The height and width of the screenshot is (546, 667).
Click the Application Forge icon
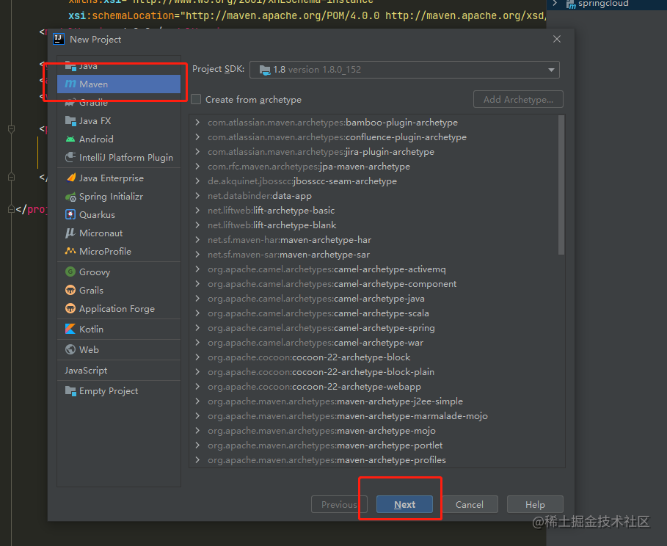pyautogui.click(x=70, y=308)
